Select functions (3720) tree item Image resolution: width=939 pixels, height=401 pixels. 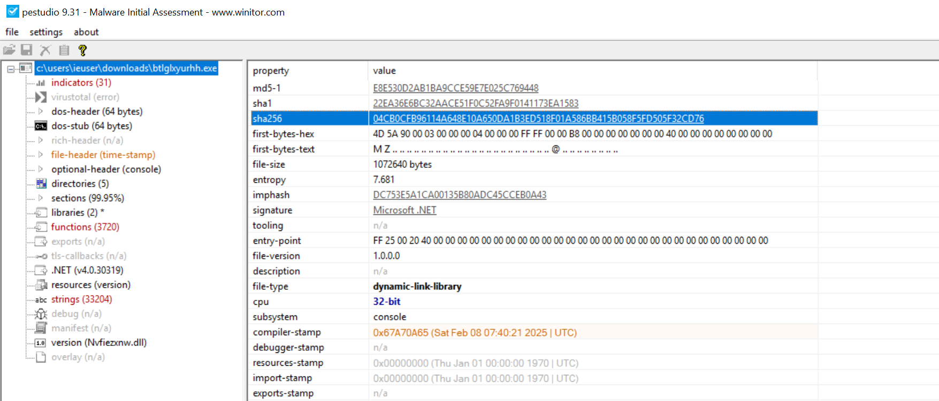point(85,227)
